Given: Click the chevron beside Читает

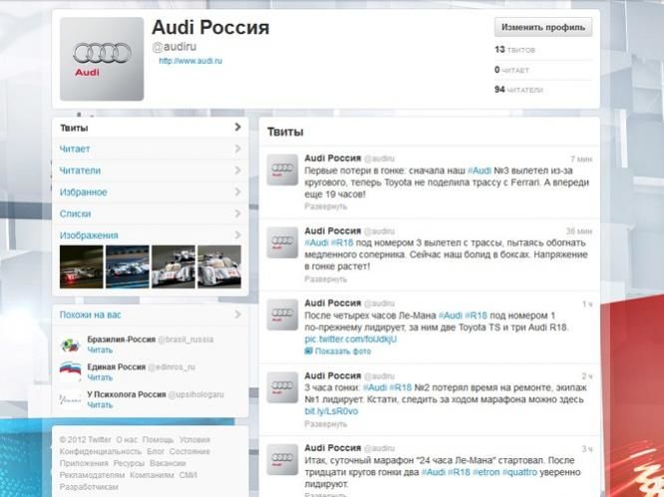Looking at the screenshot, I should click(x=237, y=148).
